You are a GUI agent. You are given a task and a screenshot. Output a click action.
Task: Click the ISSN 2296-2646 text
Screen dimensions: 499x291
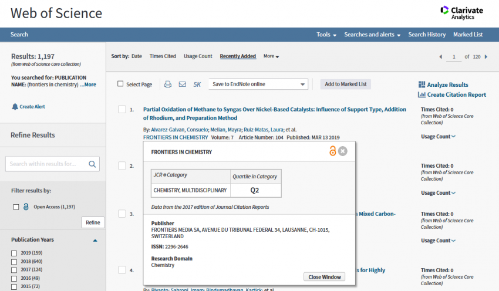pyautogui.click(x=170, y=247)
